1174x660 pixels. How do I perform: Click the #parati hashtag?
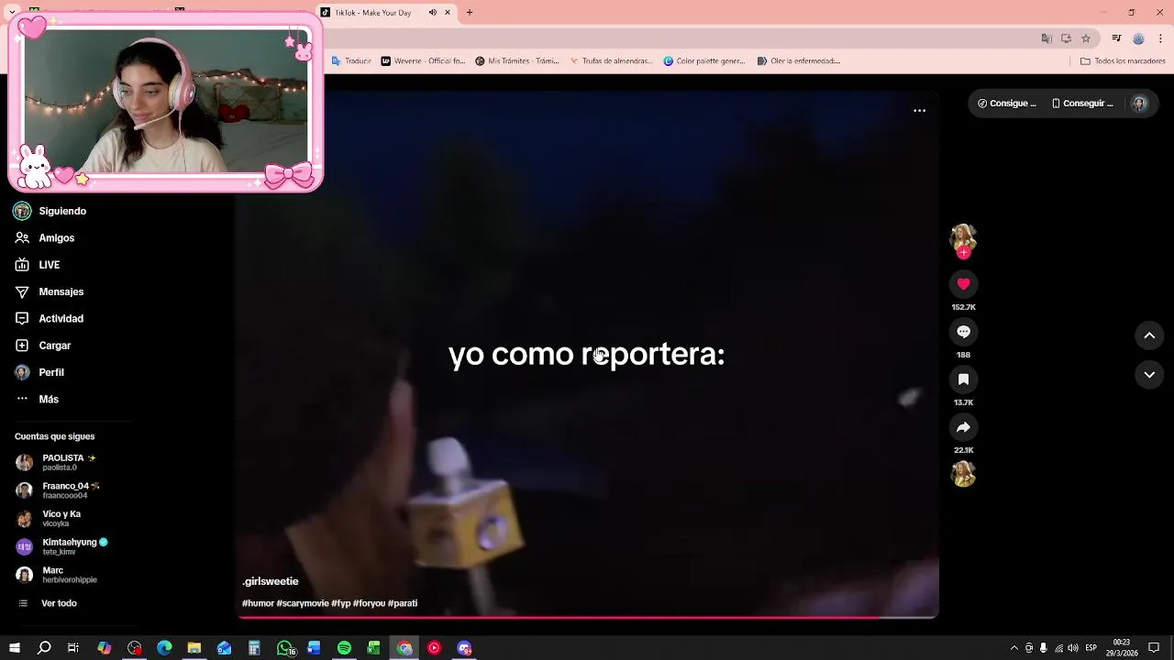click(x=403, y=603)
